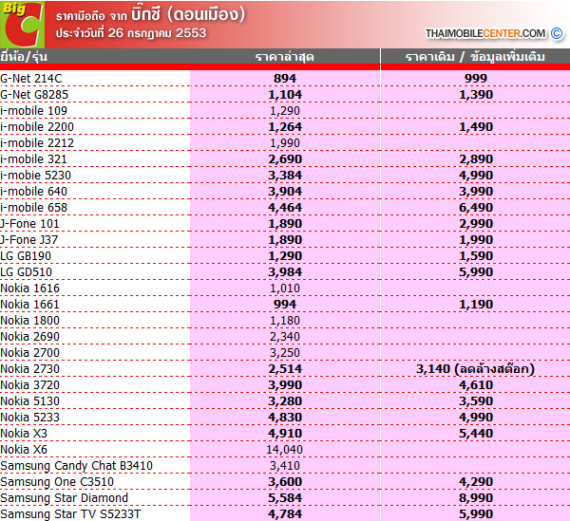Click the latest price 894
This screenshot has width=570, height=521.
[x=285, y=79]
